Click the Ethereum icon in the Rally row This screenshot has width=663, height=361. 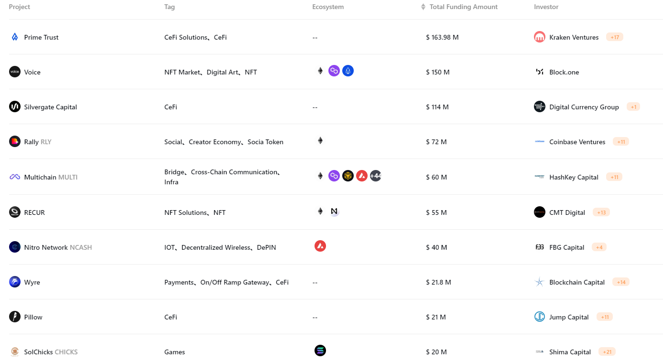point(320,141)
